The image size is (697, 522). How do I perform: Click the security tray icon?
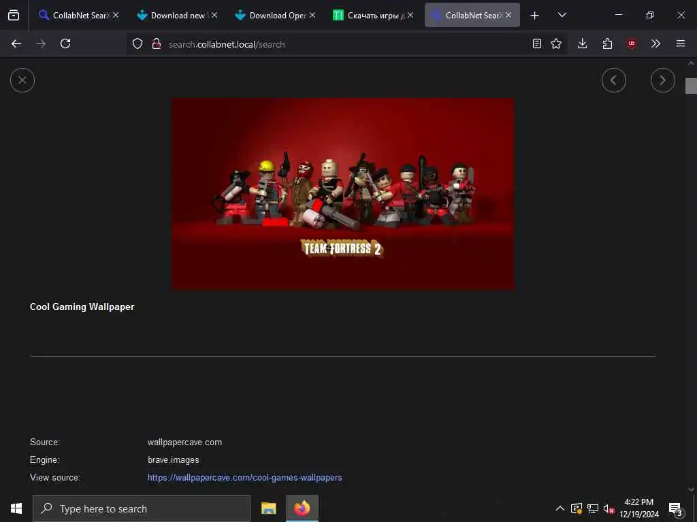pos(576,508)
